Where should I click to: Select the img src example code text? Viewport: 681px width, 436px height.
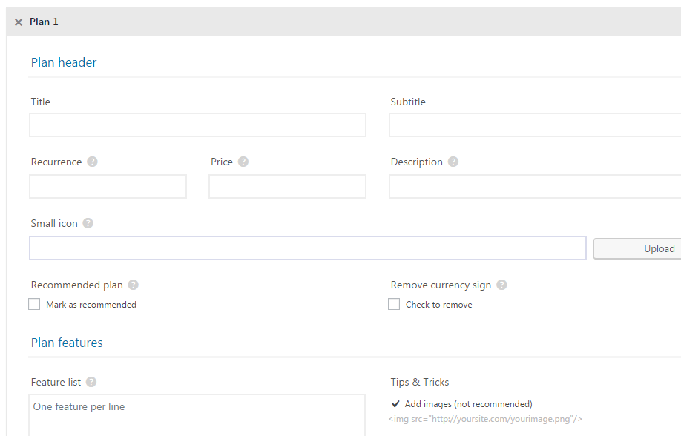click(485, 419)
